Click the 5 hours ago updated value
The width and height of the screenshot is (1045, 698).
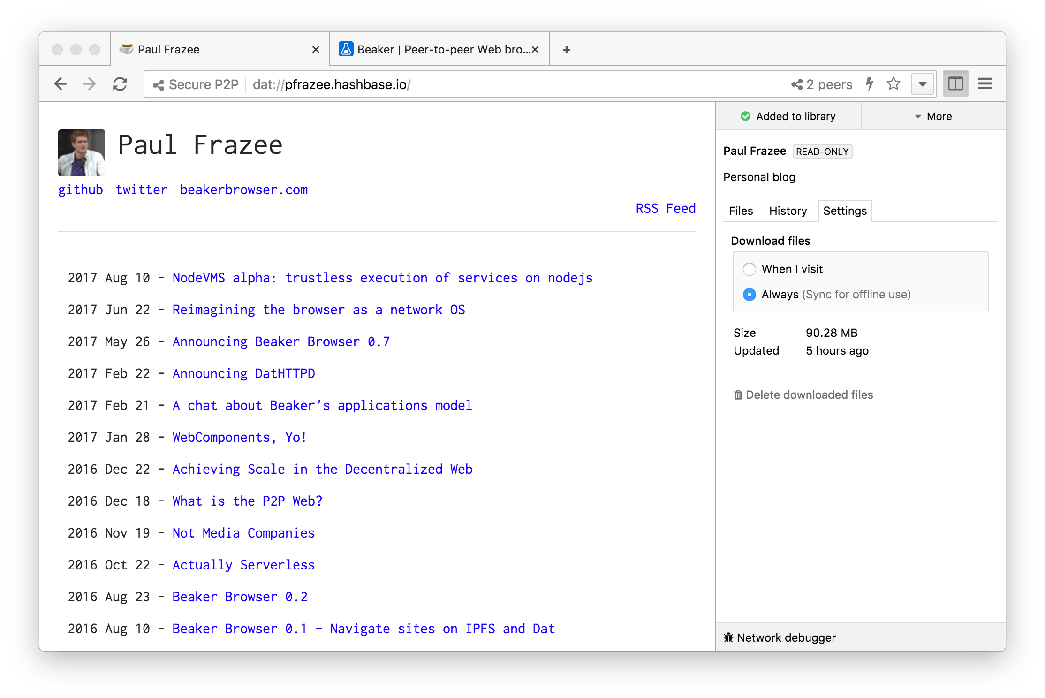point(837,351)
